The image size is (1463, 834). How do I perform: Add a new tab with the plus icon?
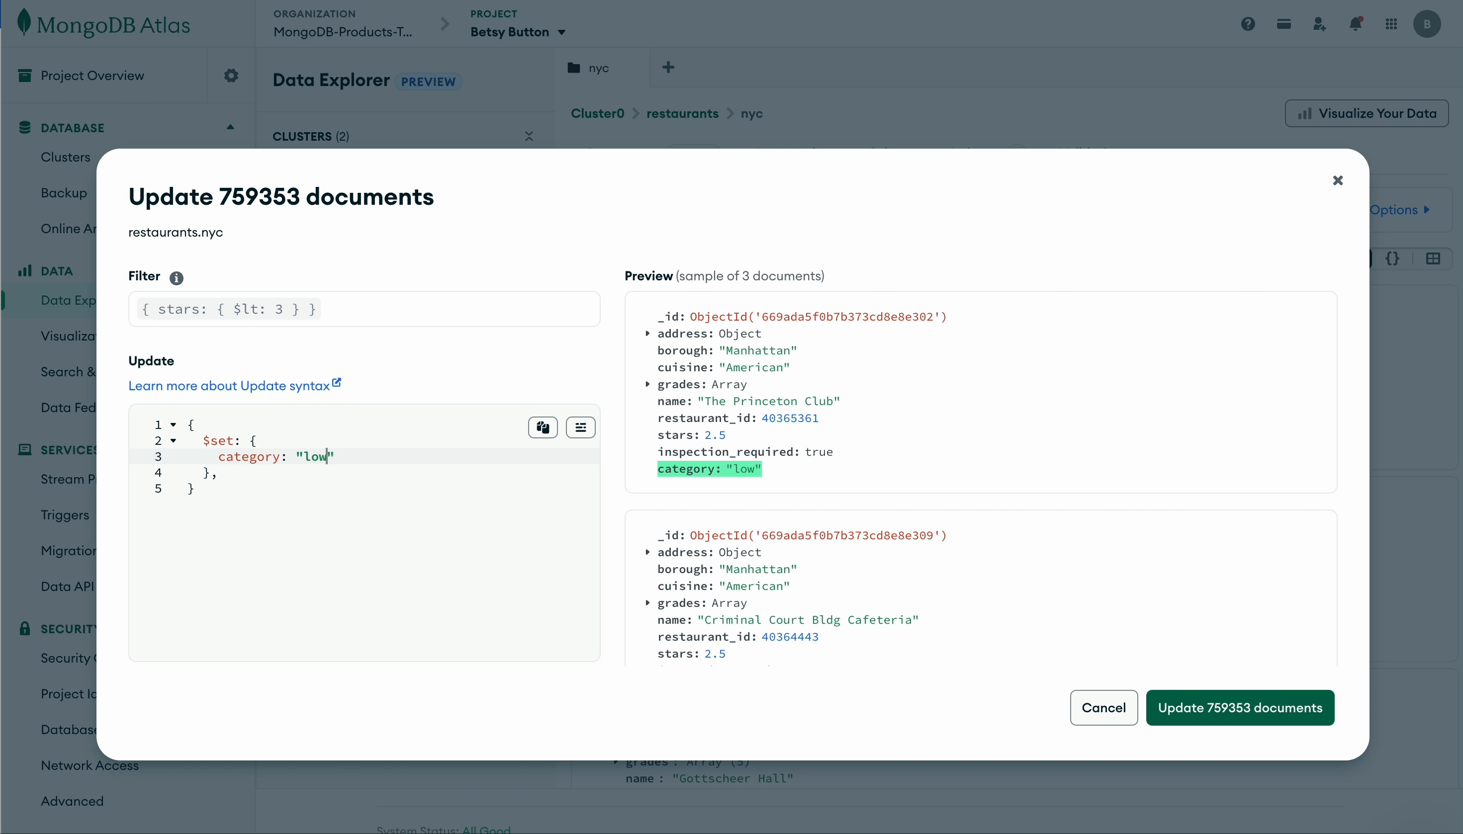click(x=668, y=68)
